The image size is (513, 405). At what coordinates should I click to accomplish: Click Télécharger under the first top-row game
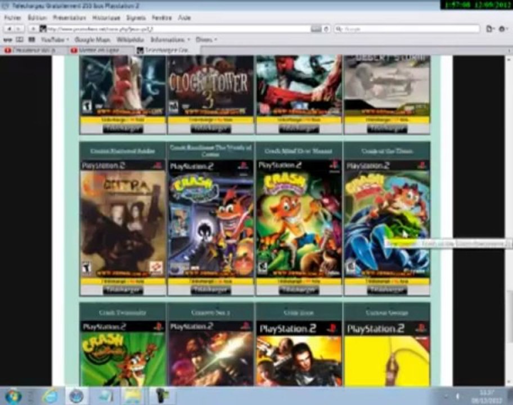pos(123,129)
